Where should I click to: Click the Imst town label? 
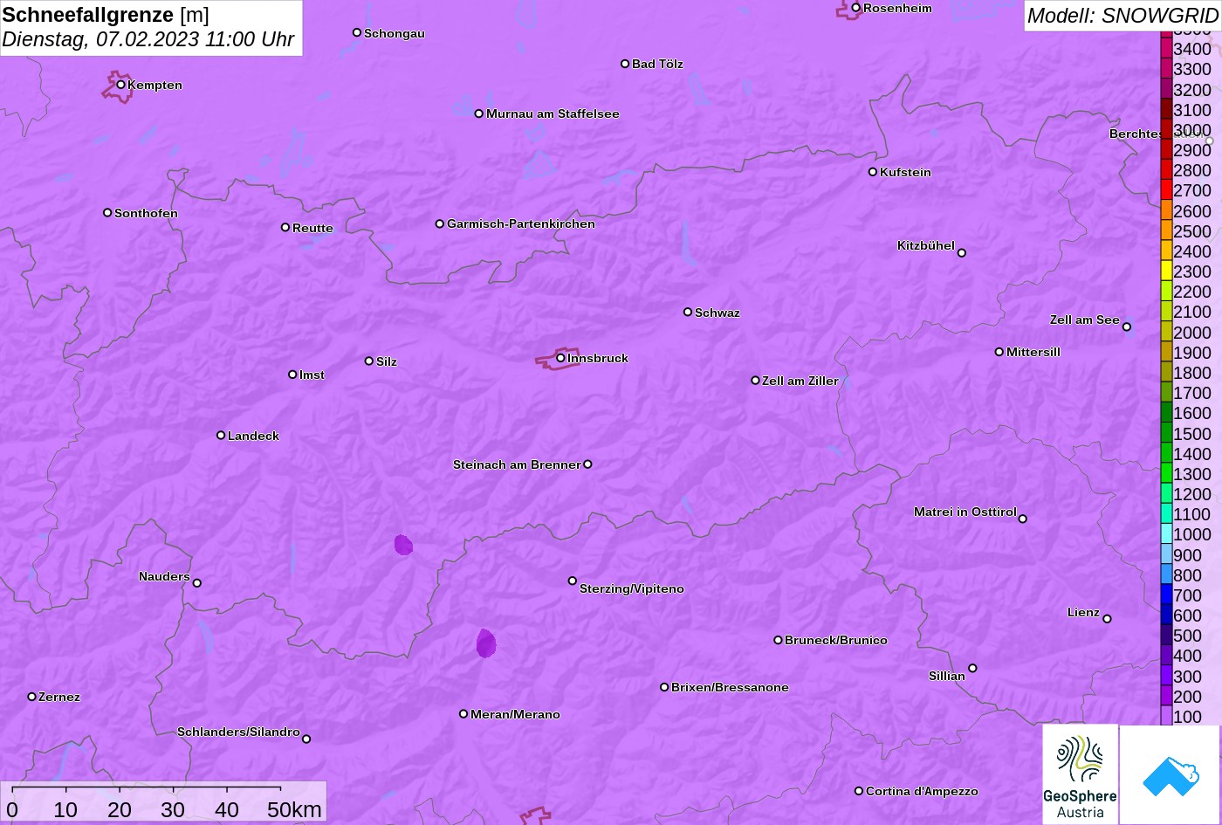point(312,375)
